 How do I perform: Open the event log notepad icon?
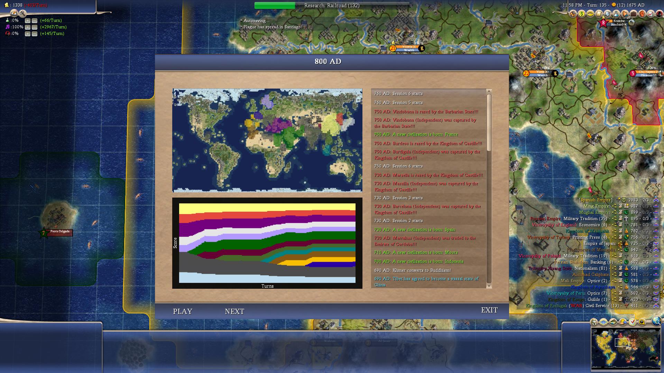click(14, 13)
